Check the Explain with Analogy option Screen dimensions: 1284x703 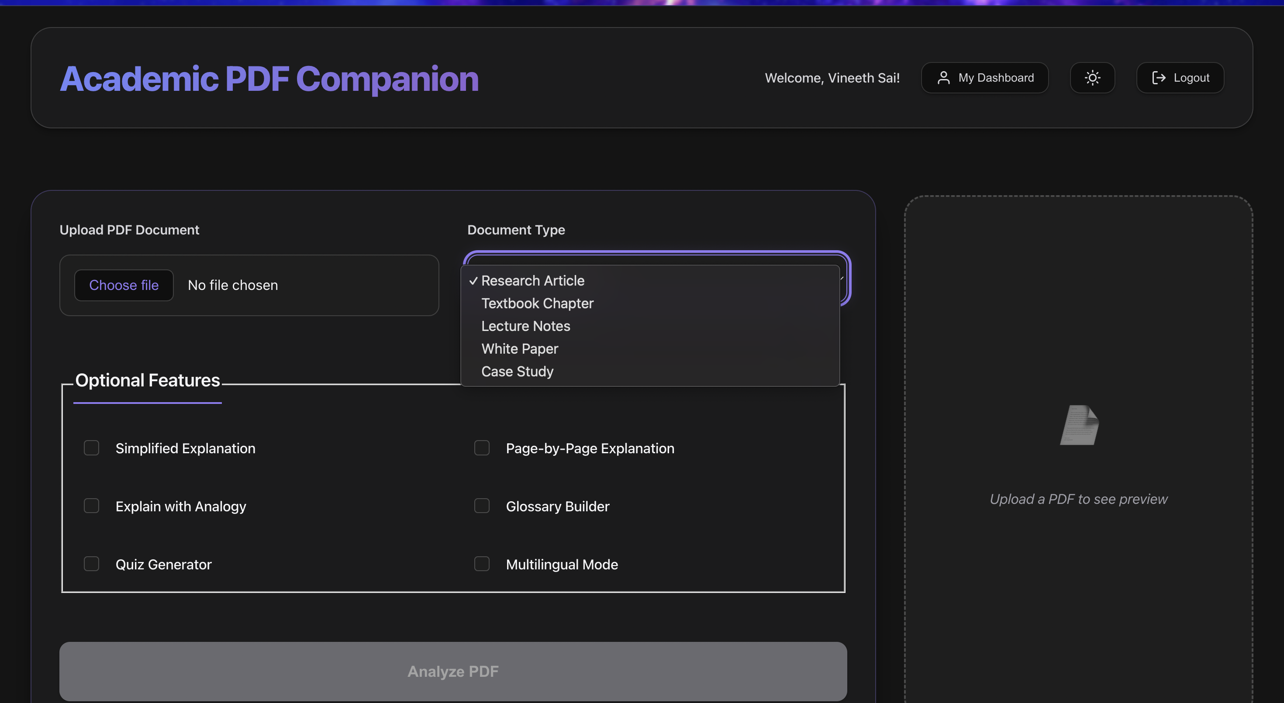pyautogui.click(x=91, y=506)
